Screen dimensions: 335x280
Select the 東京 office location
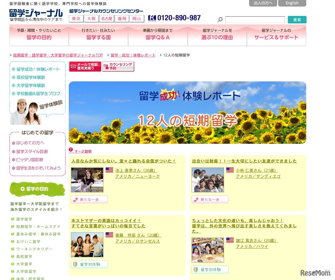(x=76, y=18)
